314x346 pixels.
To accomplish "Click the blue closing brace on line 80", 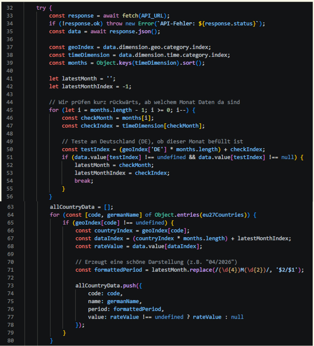I will coord(52,341).
